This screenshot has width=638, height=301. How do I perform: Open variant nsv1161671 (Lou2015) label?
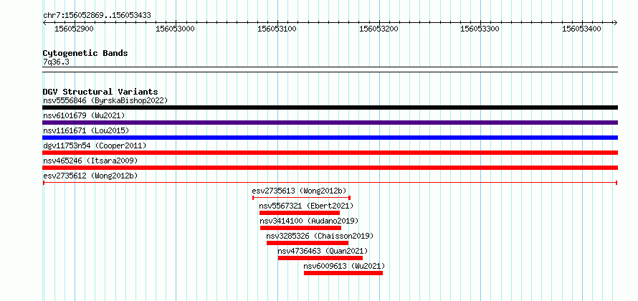[x=86, y=130]
